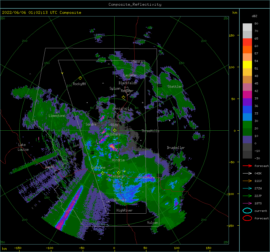Click the Sylvan label on map
The height and width of the screenshot is (252, 270).
[x=115, y=88]
